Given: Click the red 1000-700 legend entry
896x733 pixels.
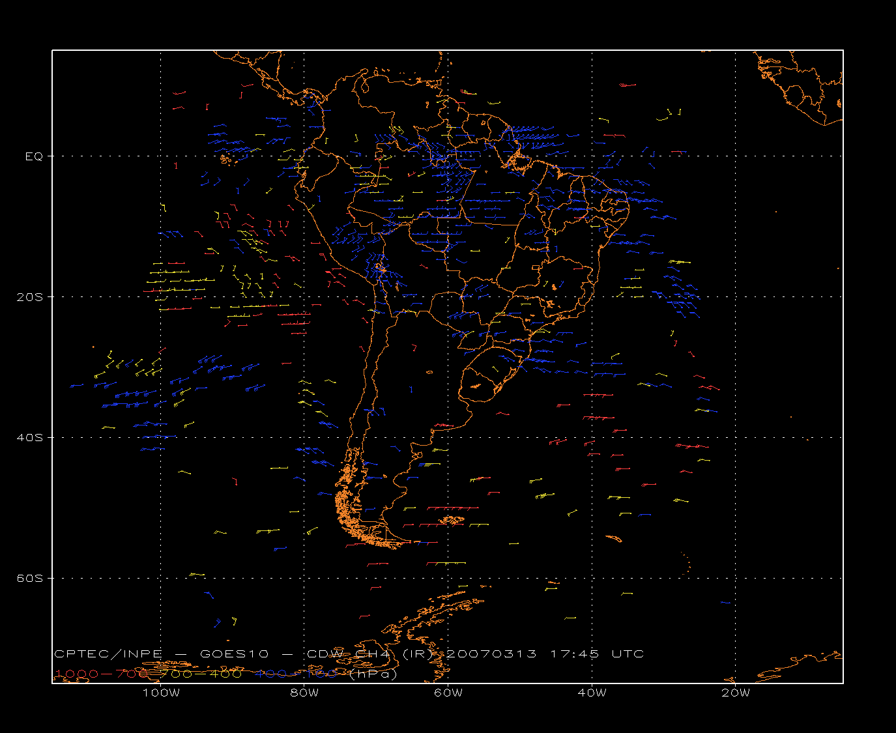Looking at the screenshot, I should click(103, 674).
